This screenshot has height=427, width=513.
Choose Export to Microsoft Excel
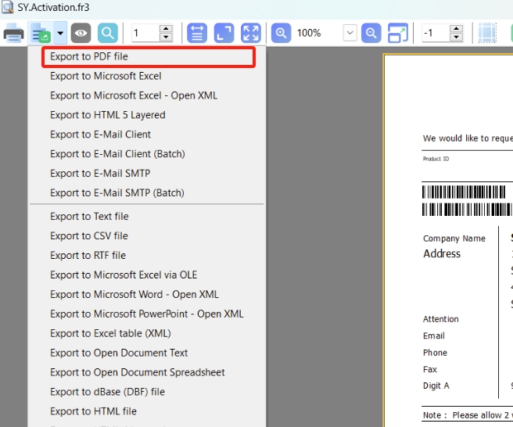pyautogui.click(x=106, y=76)
